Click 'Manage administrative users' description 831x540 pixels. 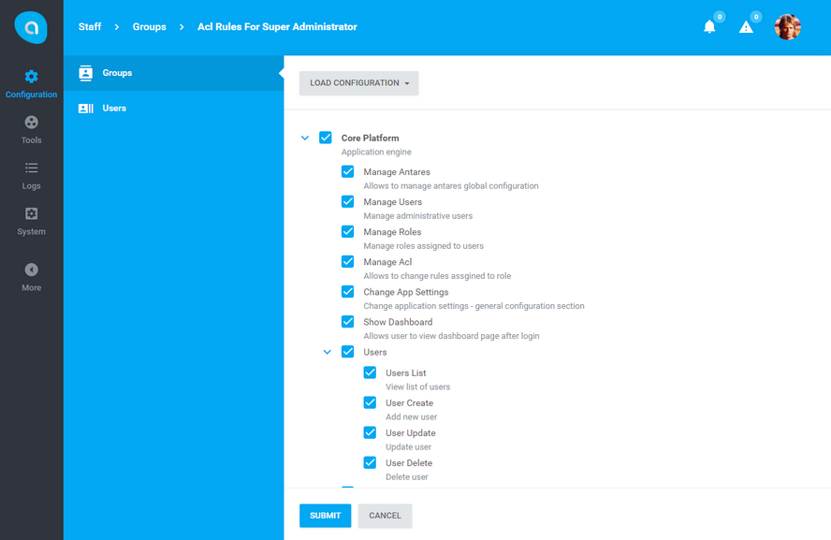pyautogui.click(x=418, y=215)
